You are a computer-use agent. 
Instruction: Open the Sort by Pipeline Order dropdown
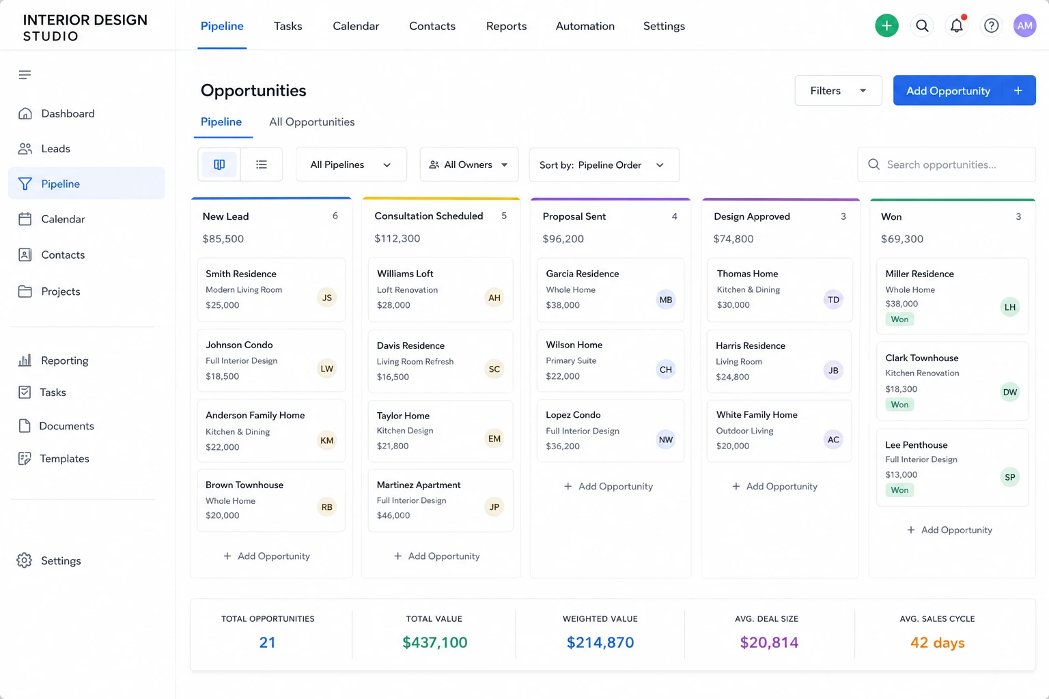coord(604,165)
